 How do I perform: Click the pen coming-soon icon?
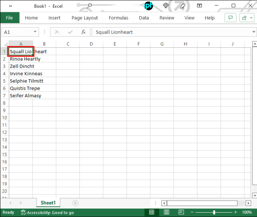(x=183, y=6)
